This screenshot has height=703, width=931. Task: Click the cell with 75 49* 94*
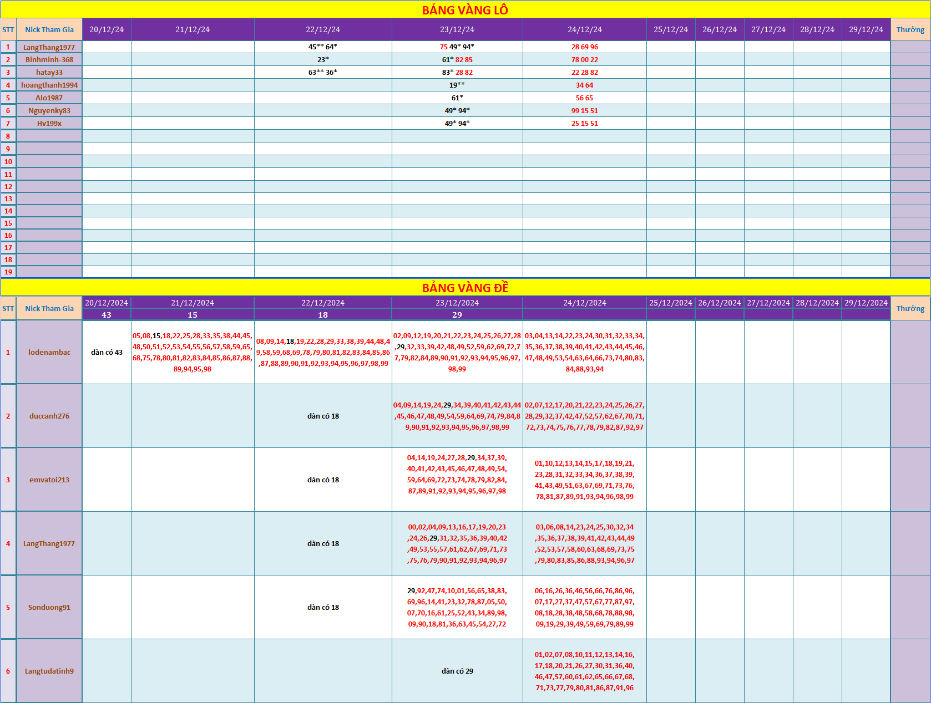coord(457,47)
